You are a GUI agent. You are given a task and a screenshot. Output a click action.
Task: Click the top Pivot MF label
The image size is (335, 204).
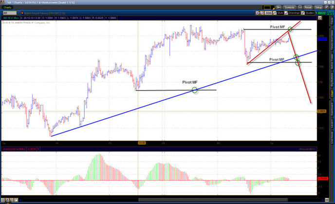pos(278,27)
